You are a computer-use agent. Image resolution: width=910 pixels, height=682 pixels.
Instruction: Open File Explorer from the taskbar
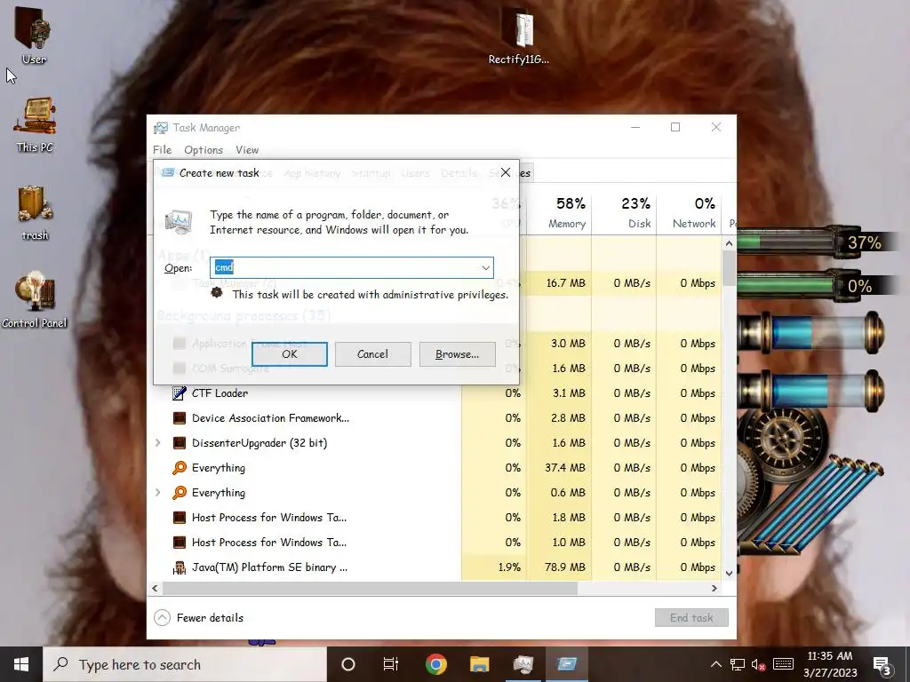(x=479, y=664)
